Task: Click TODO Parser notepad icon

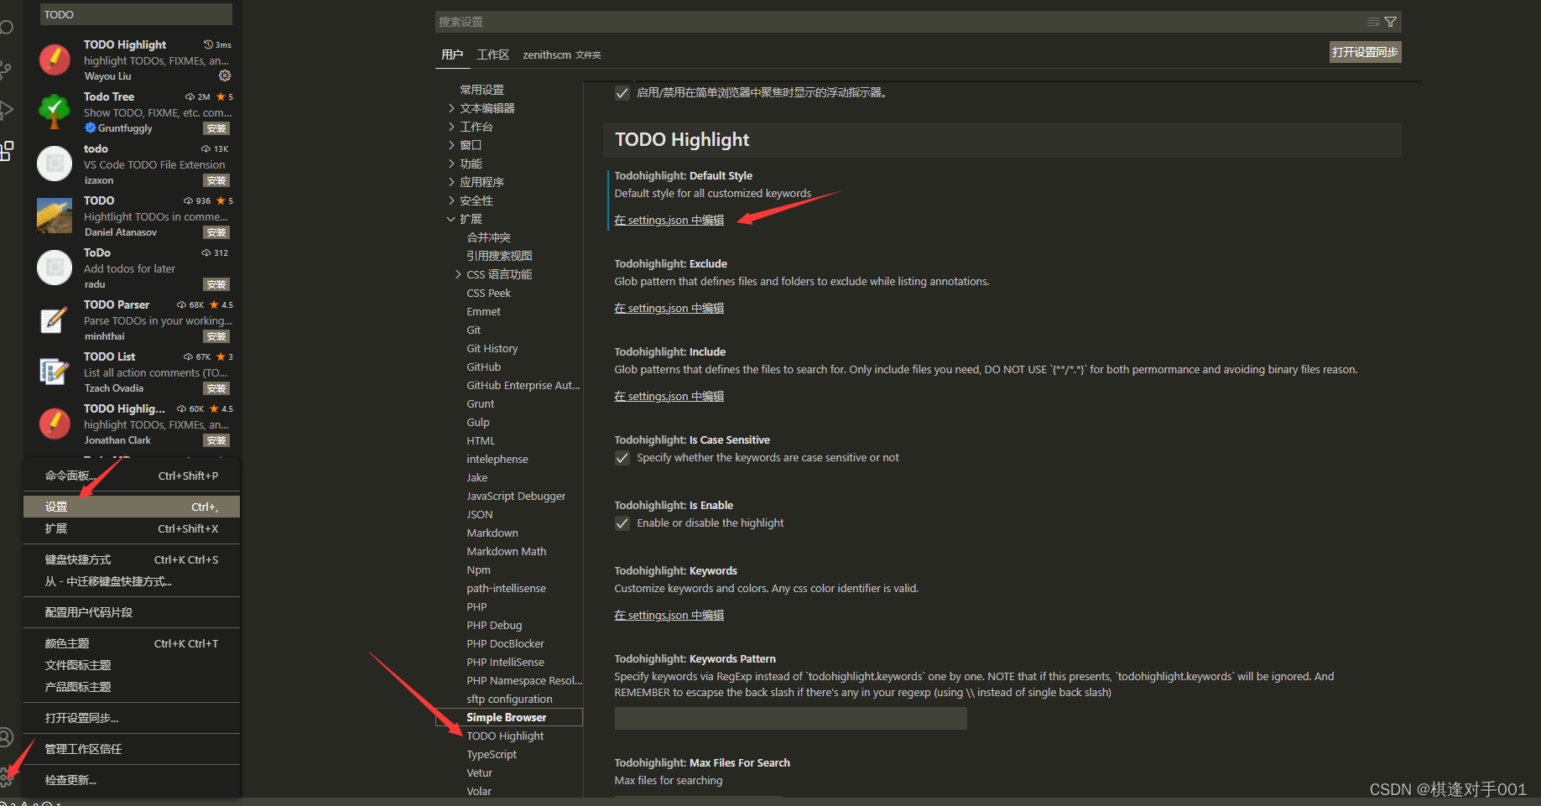Action: pyautogui.click(x=55, y=320)
